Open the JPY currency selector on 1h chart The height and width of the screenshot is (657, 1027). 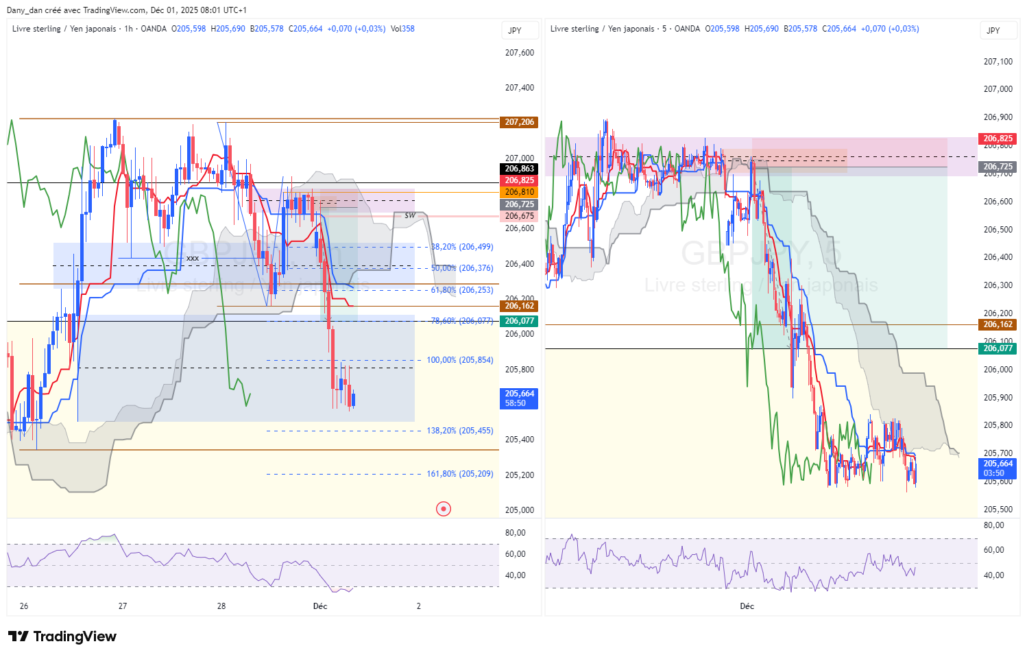515,30
